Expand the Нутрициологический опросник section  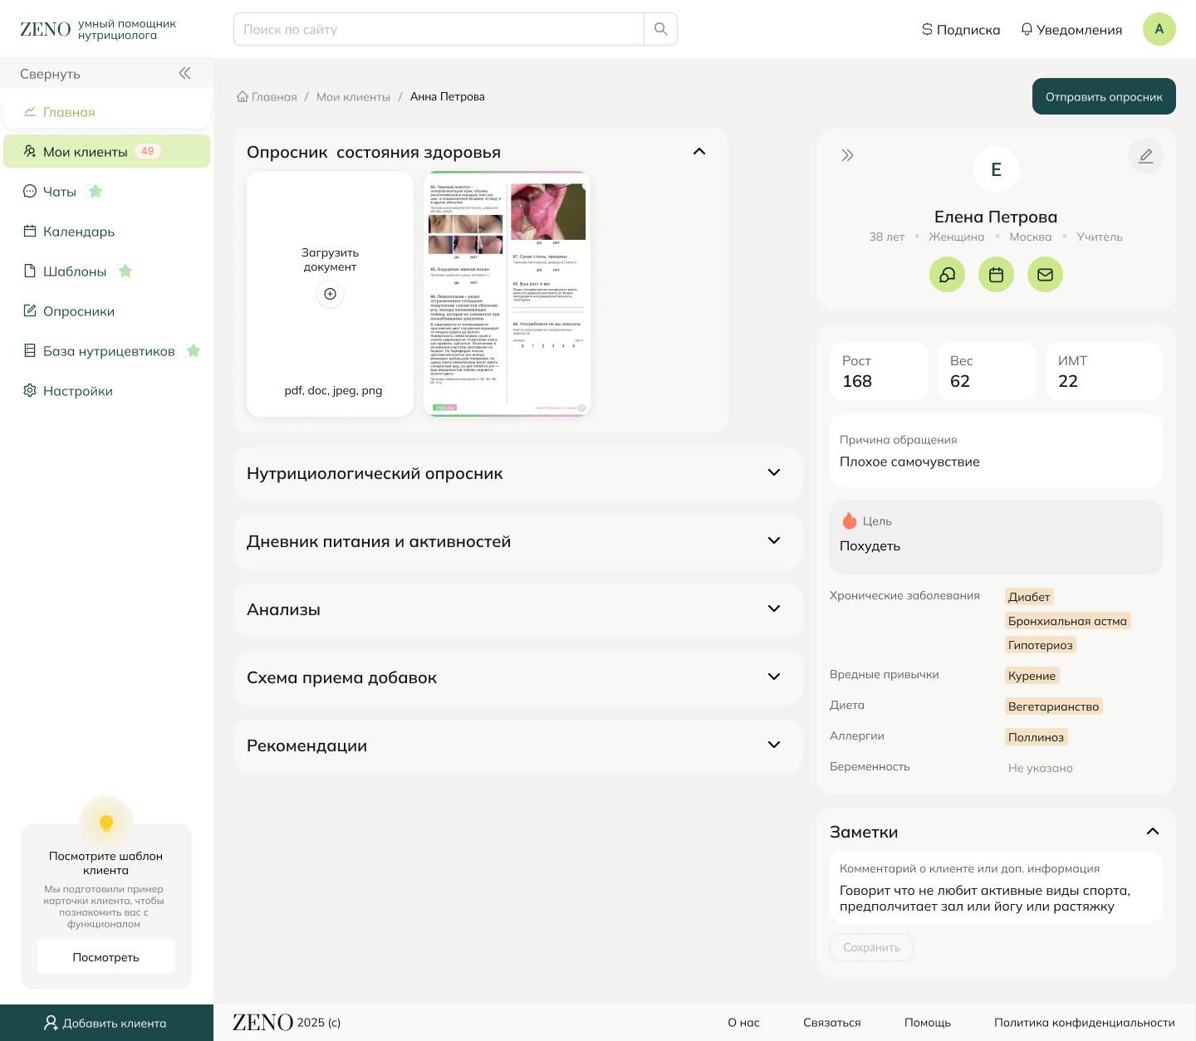coord(774,472)
